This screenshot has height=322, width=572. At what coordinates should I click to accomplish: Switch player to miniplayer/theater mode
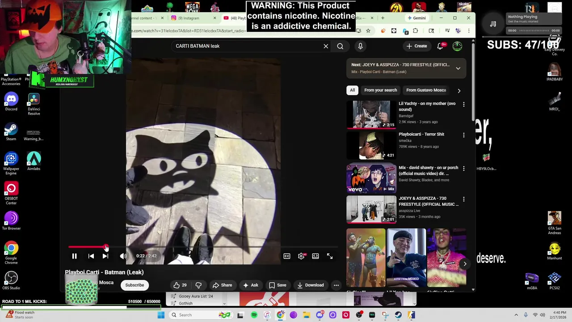(315, 256)
